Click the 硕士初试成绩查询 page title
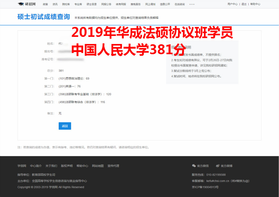Viewport: 279px width, 197px height. 44,17
